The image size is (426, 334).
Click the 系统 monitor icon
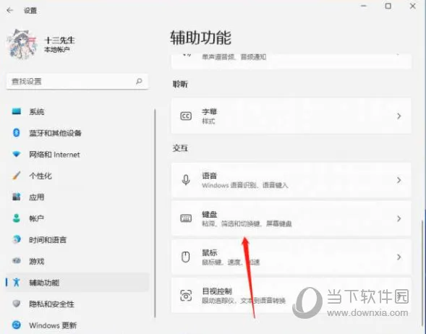17,111
